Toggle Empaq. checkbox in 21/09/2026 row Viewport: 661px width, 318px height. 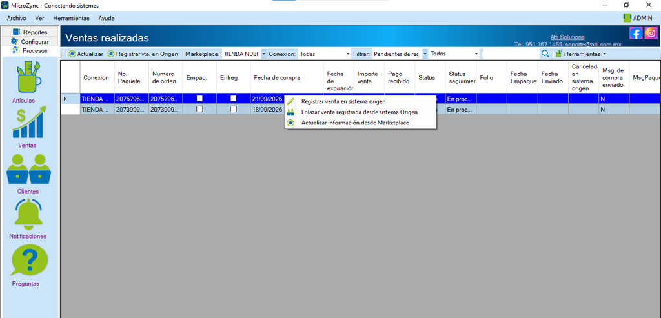[200, 98]
